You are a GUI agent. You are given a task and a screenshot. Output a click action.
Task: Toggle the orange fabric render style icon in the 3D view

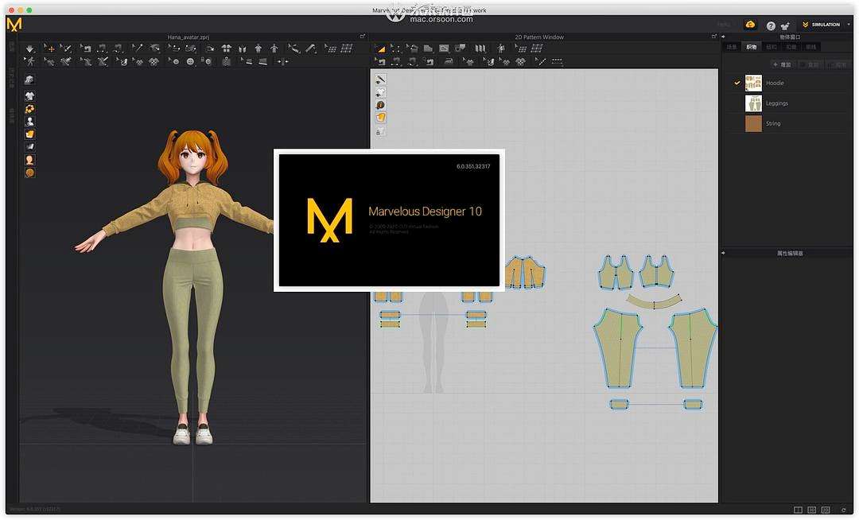[x=29, y=134]
